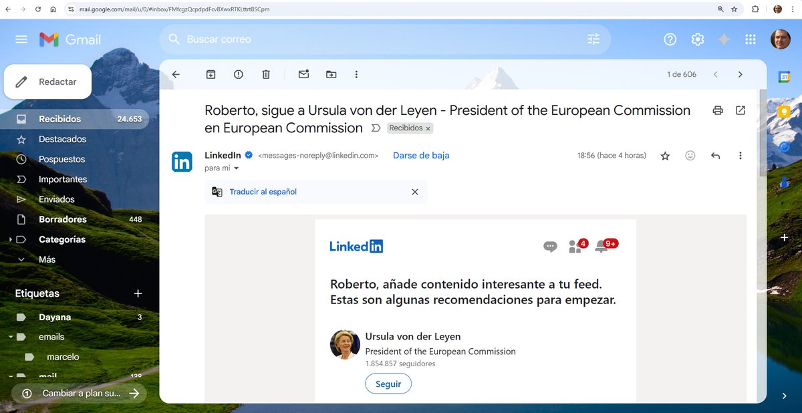Collapse the sidebar with the hamburger menu

pos(21,39)
